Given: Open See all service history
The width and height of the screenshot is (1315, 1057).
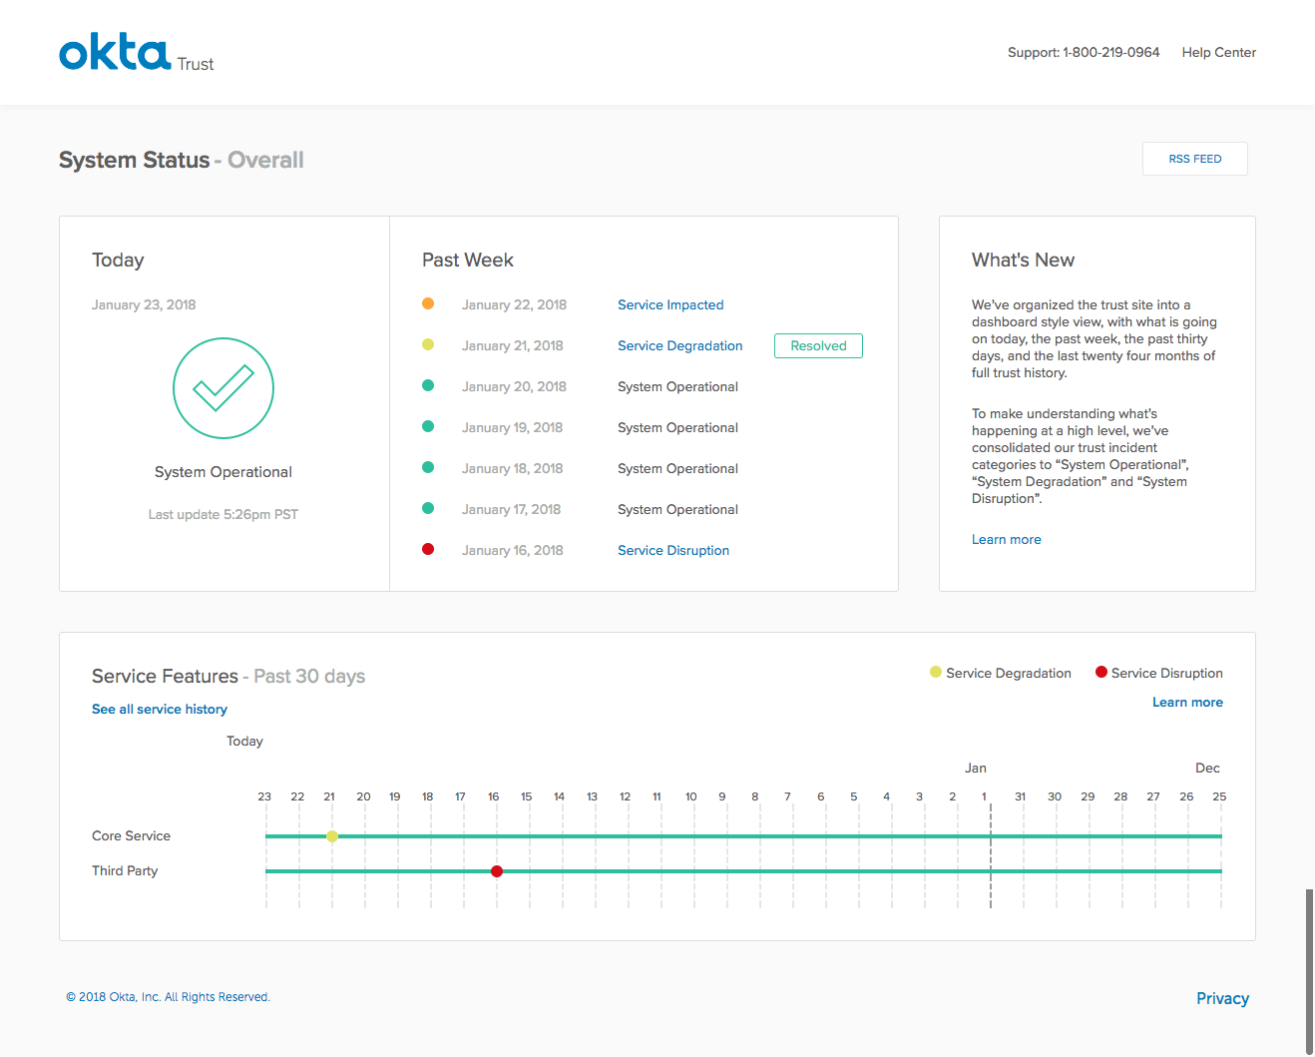Looking at the screenshot, I should [x=159, y=709].
